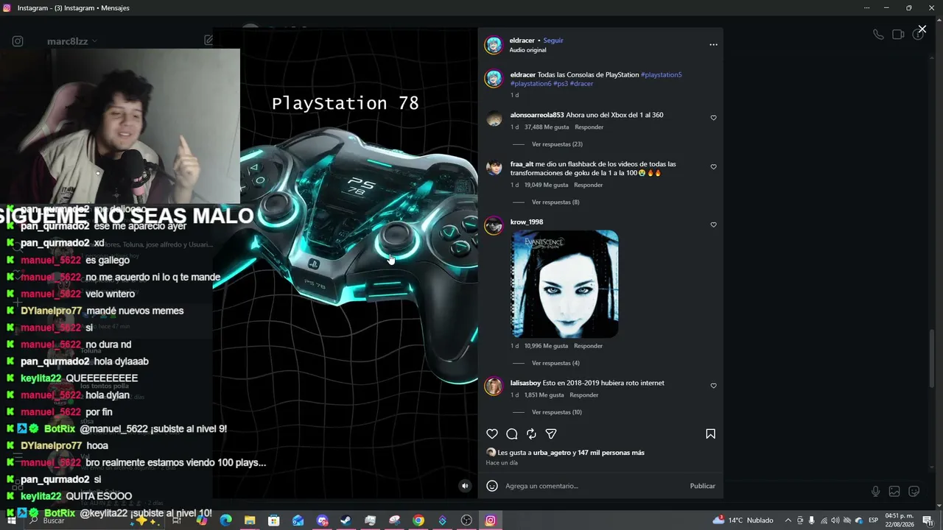Like lalisasboy's comment

pyautogui.click(x=713, y=386)
